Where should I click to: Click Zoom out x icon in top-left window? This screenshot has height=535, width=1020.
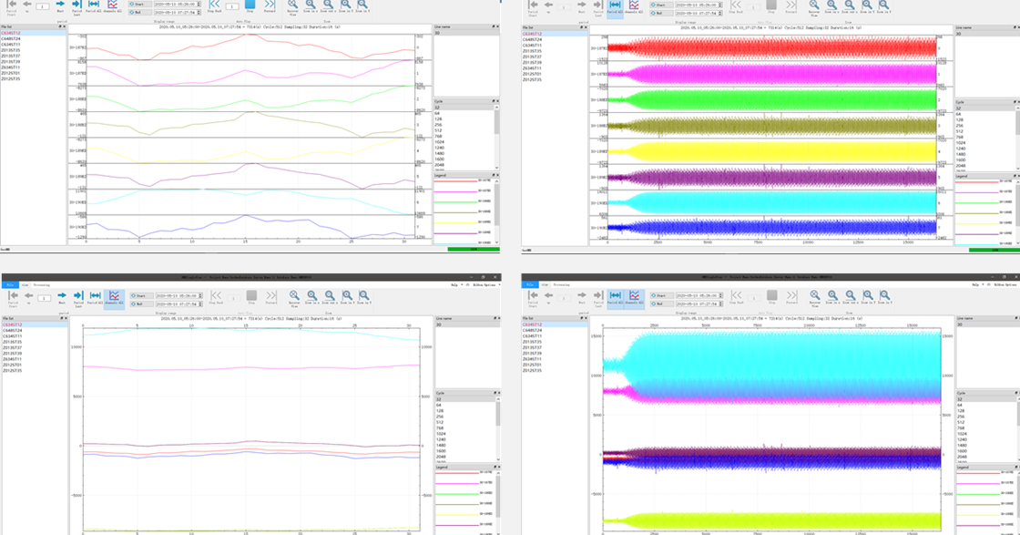coord(328,5)
